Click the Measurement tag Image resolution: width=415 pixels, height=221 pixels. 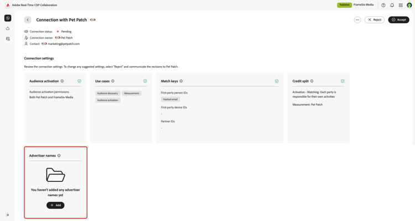click(132, 93)
